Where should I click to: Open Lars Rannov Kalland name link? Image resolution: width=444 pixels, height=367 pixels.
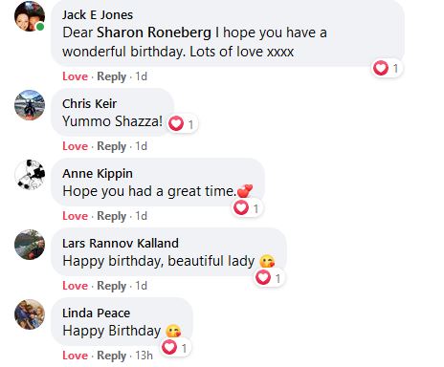[121, 244]
